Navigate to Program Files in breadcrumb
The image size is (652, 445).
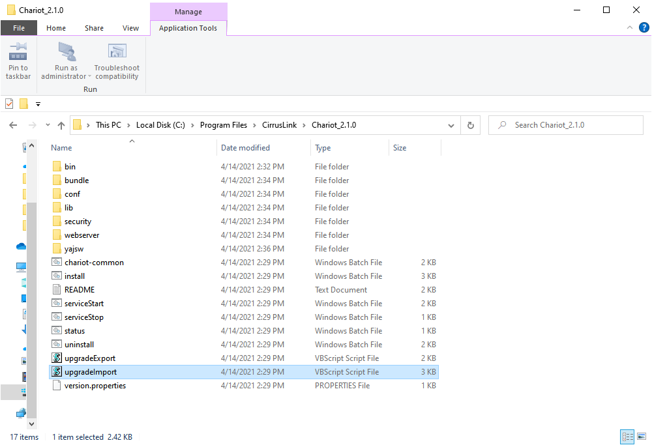(x=224, y=125)
